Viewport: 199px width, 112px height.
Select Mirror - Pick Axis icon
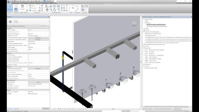tap(55, 6)
